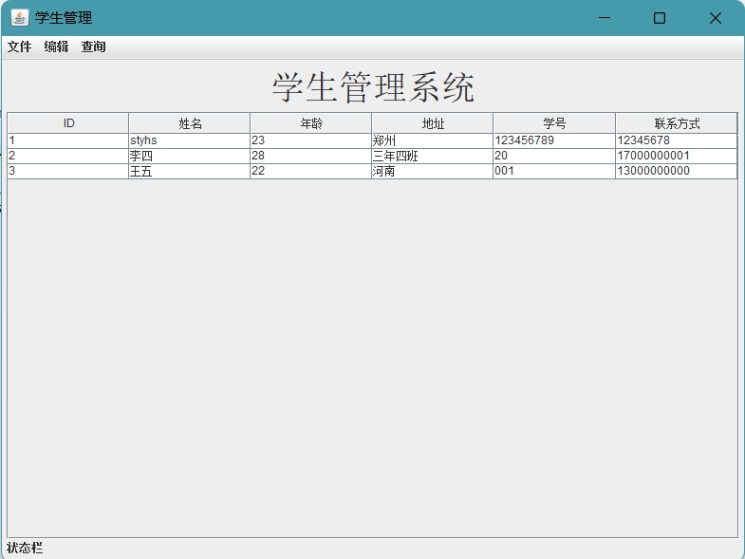Image resolution: width=745 pixels, height=559 pixels.
Task: Close the 学生管理 window
Action: pos(715,18)
